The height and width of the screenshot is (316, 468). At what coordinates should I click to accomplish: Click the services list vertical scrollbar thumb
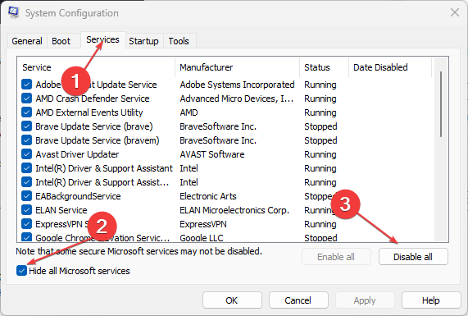441,104
